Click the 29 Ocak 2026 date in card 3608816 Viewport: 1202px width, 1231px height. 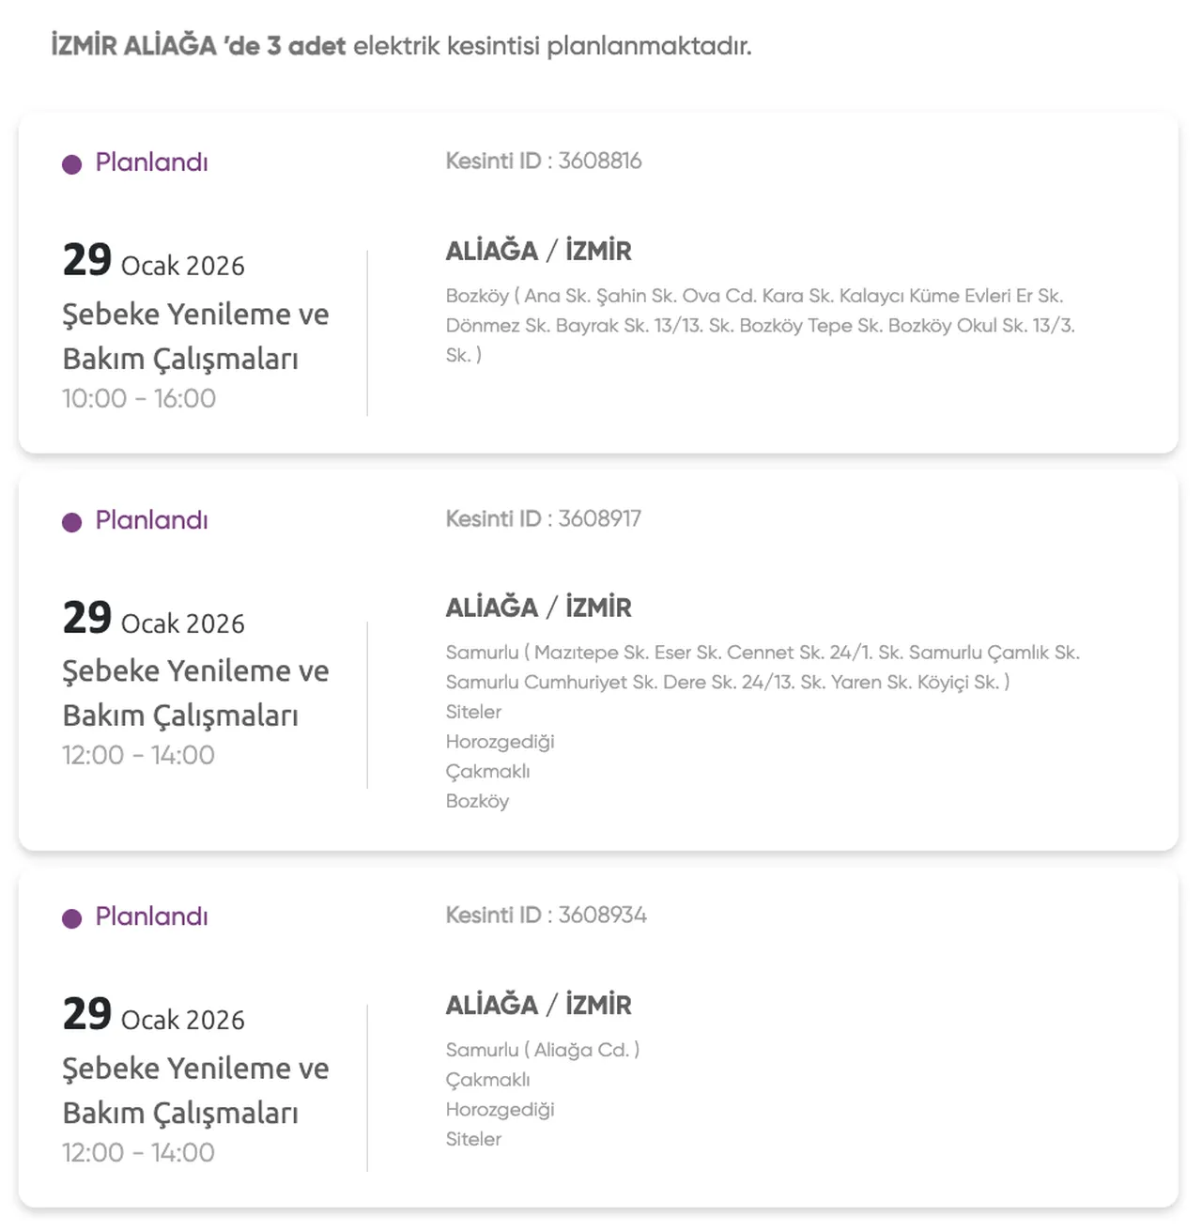pyautogui.click(x=153, y=261)
